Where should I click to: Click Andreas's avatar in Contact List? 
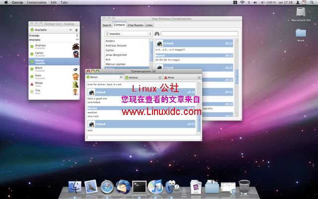[x=76, y=46]
